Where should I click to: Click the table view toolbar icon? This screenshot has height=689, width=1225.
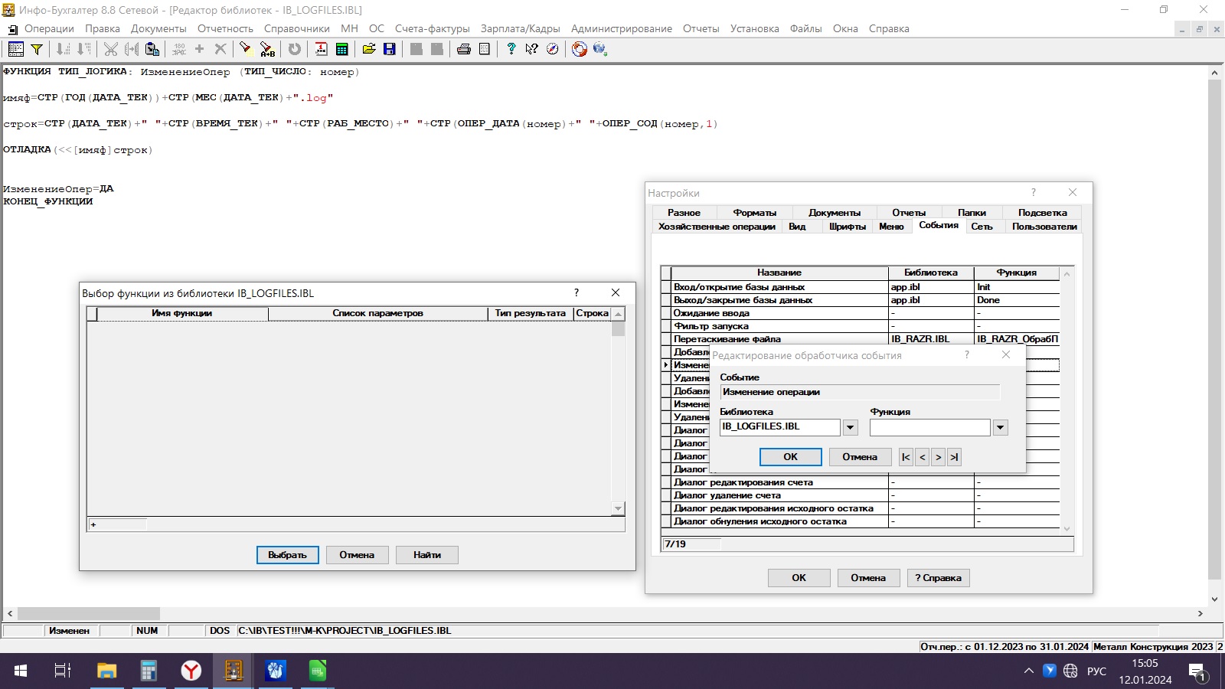tap(15, 49)
